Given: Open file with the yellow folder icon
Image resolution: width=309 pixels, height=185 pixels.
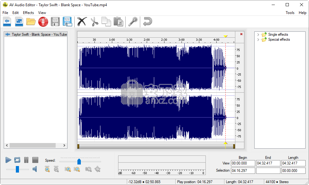Looking at the screenshot, I should [31, 21].
